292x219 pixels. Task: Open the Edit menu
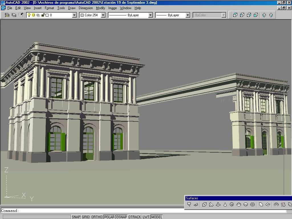[x=18, y=8]
